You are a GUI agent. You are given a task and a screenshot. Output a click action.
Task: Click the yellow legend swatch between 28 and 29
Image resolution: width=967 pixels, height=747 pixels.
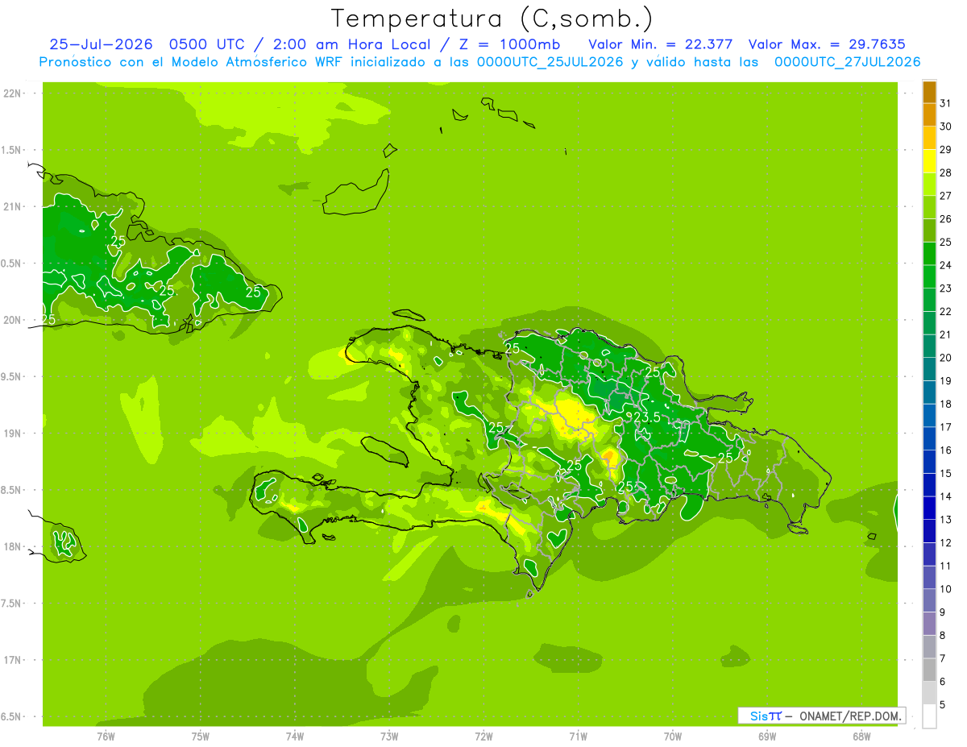[929, 161]
